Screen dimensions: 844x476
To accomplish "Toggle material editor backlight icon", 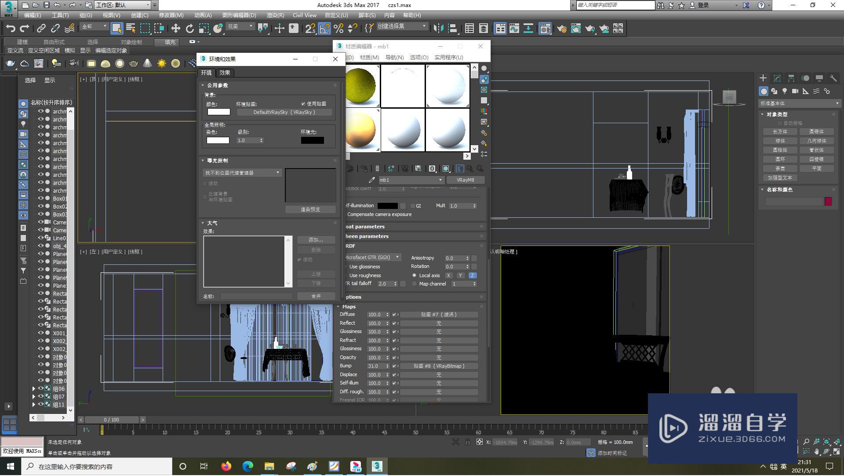I will tap(484, 79).
